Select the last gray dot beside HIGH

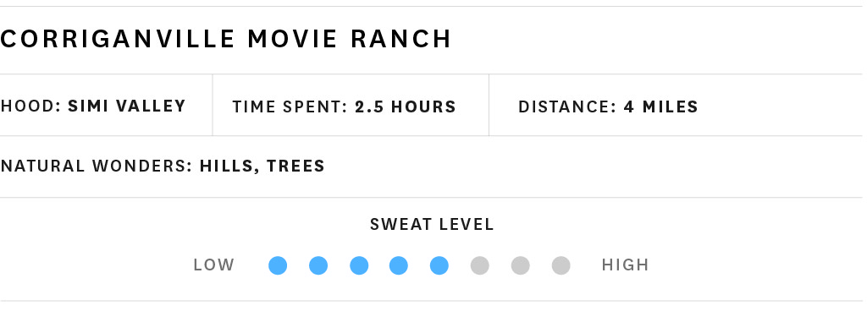(561, 265)
